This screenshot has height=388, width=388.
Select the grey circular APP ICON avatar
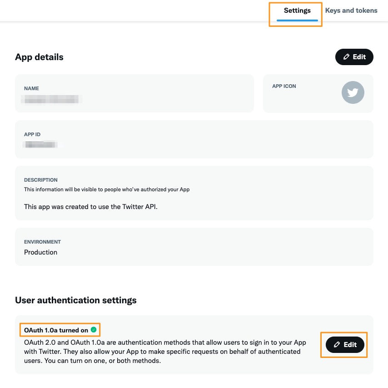pos(353,92)
